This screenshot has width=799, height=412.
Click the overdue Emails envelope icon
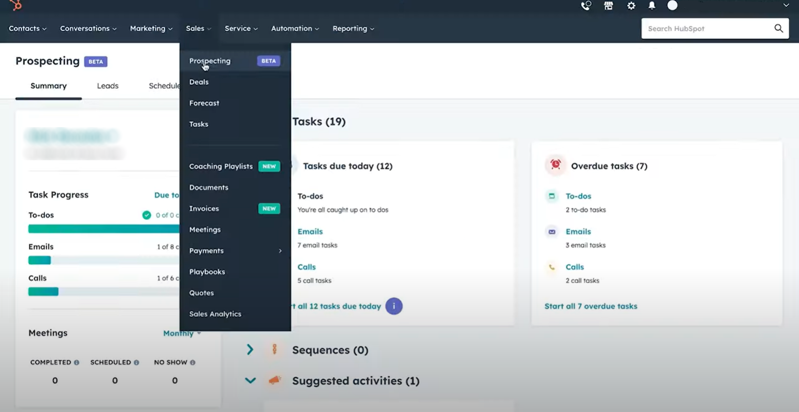[552, 232]
